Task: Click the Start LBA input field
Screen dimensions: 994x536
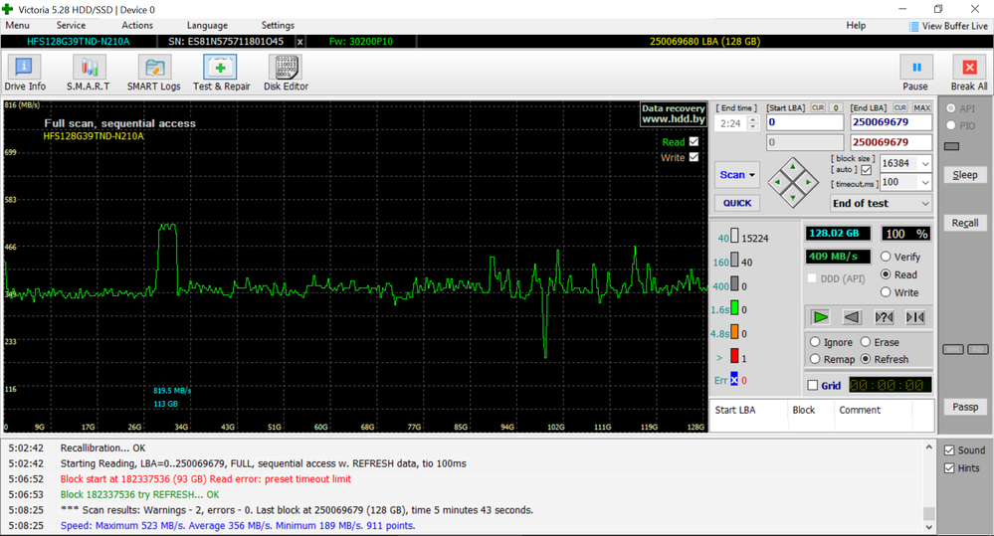Action: (x=803, y=122)
